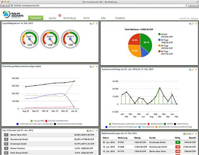Select the Berner Hans Ulrich row in Top 10 Kunden
Screen dimensions: 199x155
click(x=50, y=135)
